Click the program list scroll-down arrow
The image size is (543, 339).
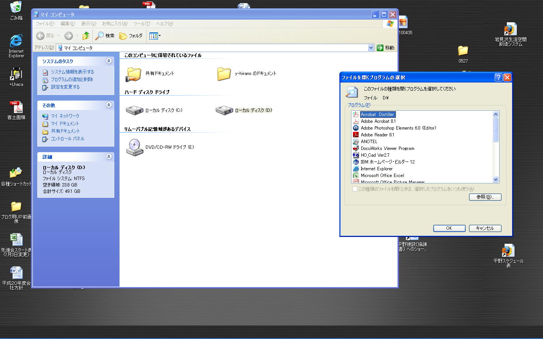tap(495, 180)
